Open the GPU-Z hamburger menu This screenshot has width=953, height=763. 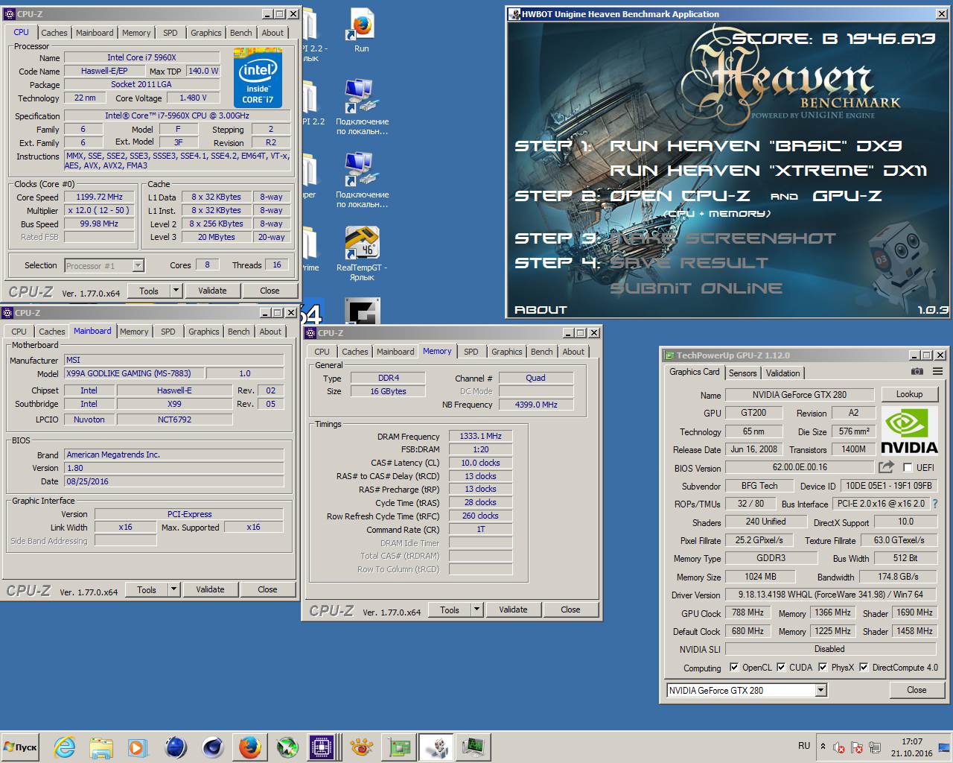coord(937,371)
